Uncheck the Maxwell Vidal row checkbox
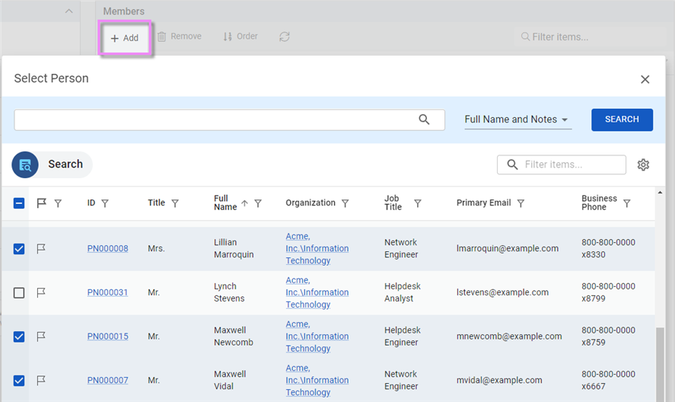The height and width of the screenshot is (402, 675). tap(19, 381)
